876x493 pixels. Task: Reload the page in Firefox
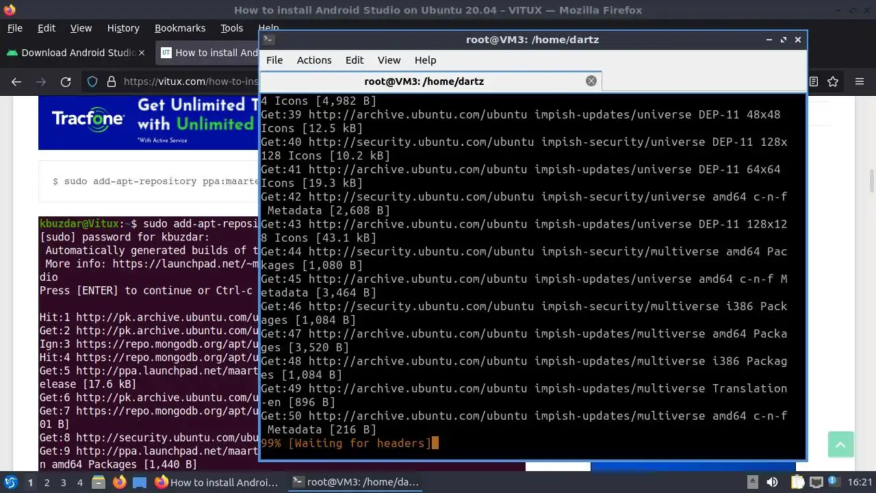[66, 81]
